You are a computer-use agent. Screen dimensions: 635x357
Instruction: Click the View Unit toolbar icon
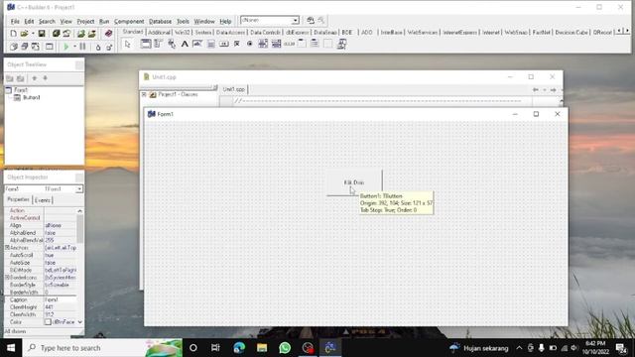(13, 47)
